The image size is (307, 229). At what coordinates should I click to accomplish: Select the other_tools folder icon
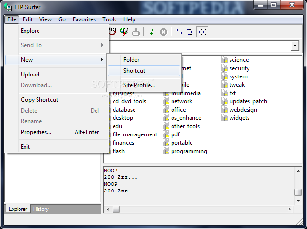pos(166,126)
